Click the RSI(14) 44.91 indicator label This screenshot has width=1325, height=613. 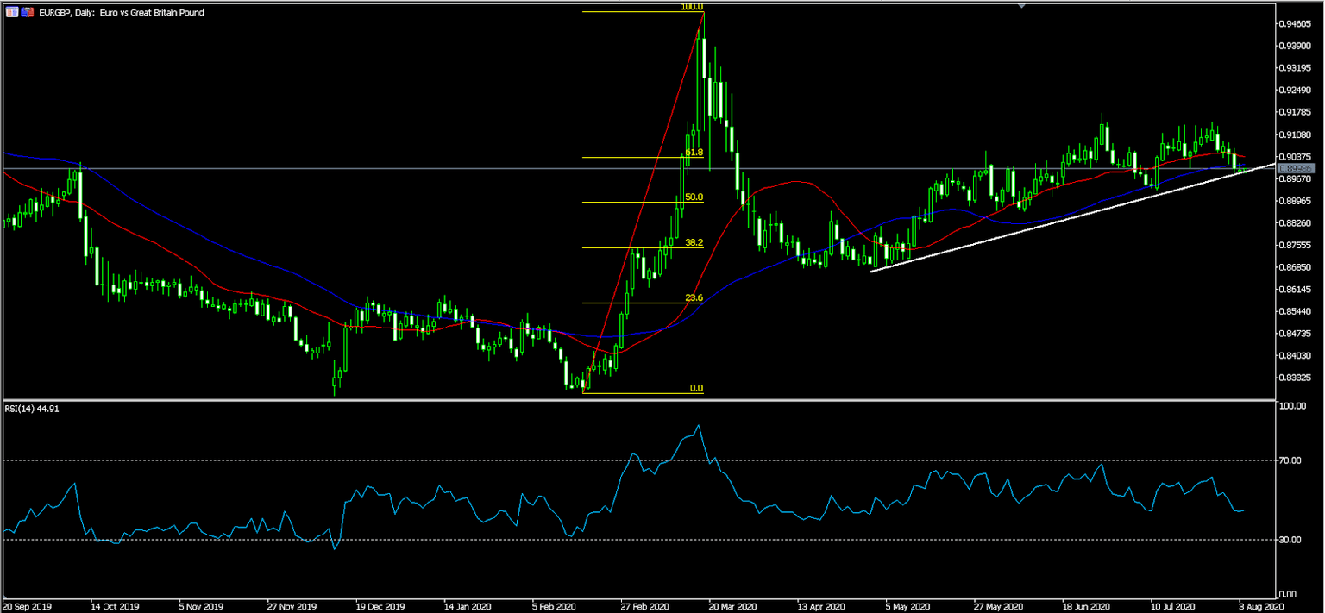(x=32, y=411)
